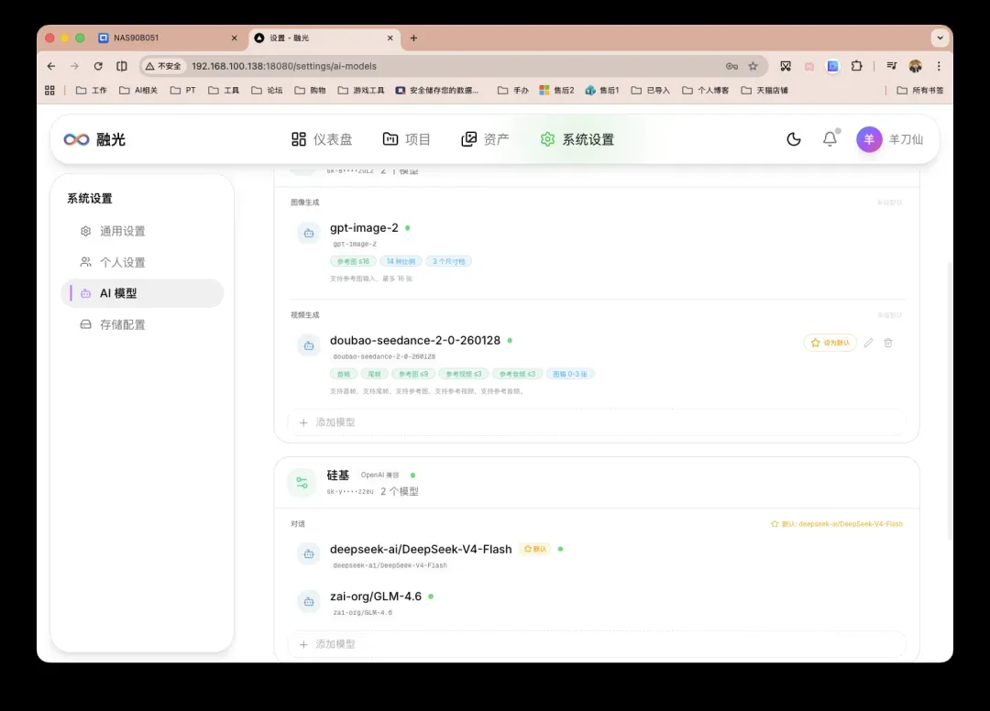Click the 默认 badge beside DeepSeek-V4-Flash
Image resolution: width=990 pixels, height=711 pixels.
point(535,549)
